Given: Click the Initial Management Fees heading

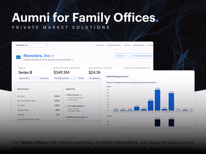Looking at the screenshot, I should pos(117,76).
